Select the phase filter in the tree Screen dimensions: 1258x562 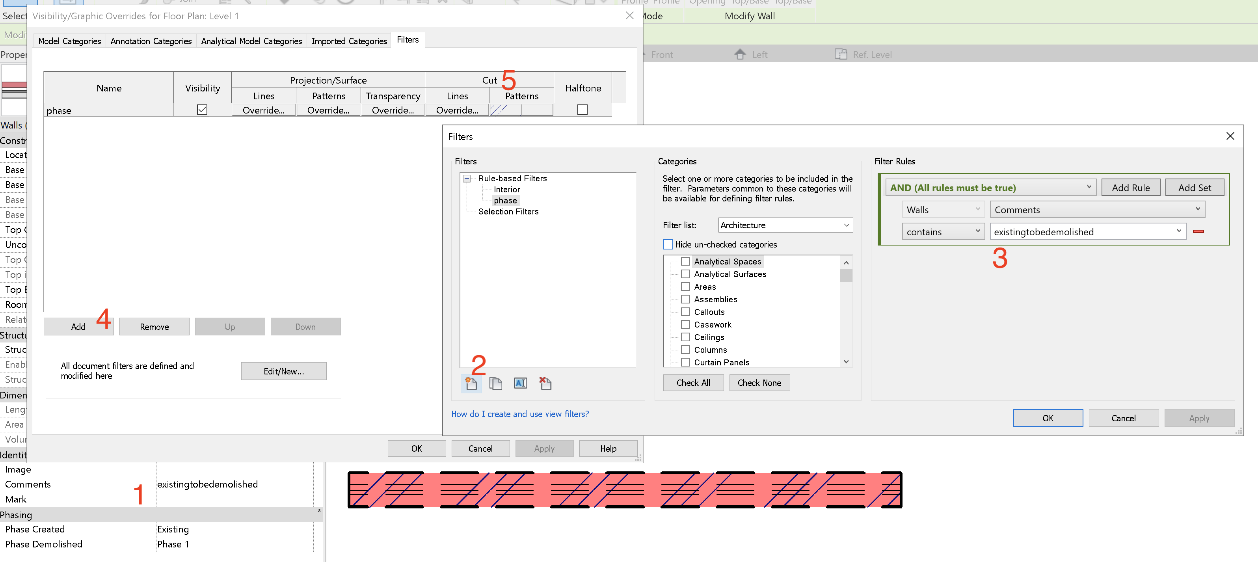coord(505,200)
